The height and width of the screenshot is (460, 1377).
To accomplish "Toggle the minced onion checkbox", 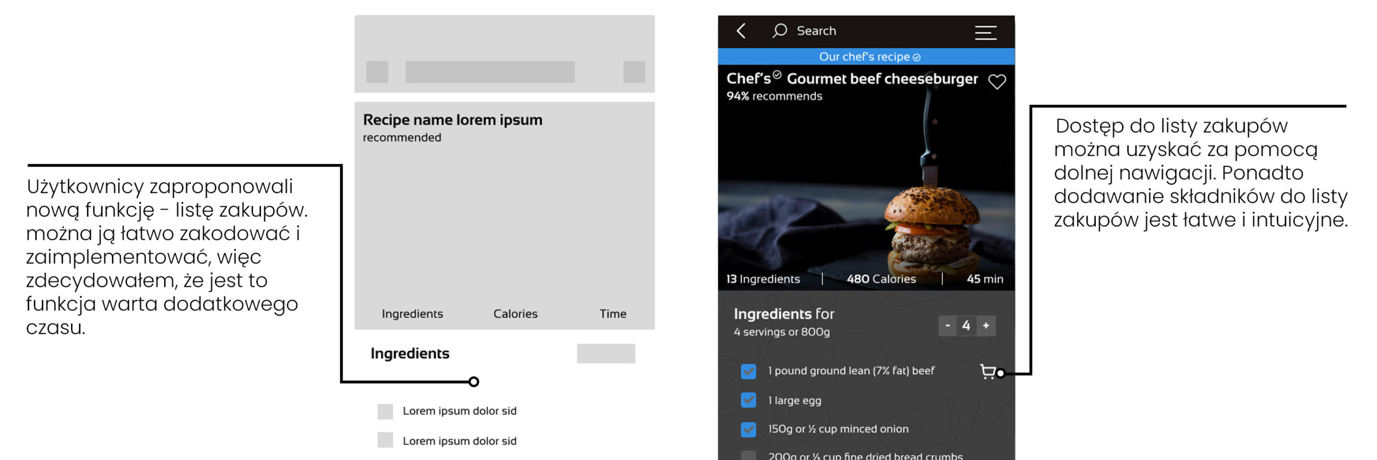I will (748, 429).
